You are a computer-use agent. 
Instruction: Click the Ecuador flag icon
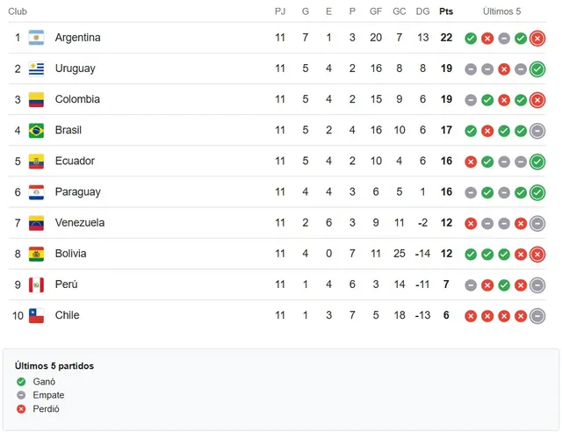coord(36,161)
